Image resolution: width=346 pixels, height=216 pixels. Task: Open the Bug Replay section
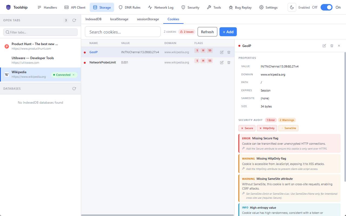(240, 7)
